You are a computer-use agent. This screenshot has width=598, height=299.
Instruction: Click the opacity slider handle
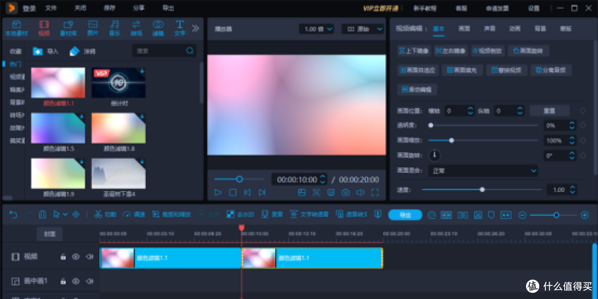(431, 125)
